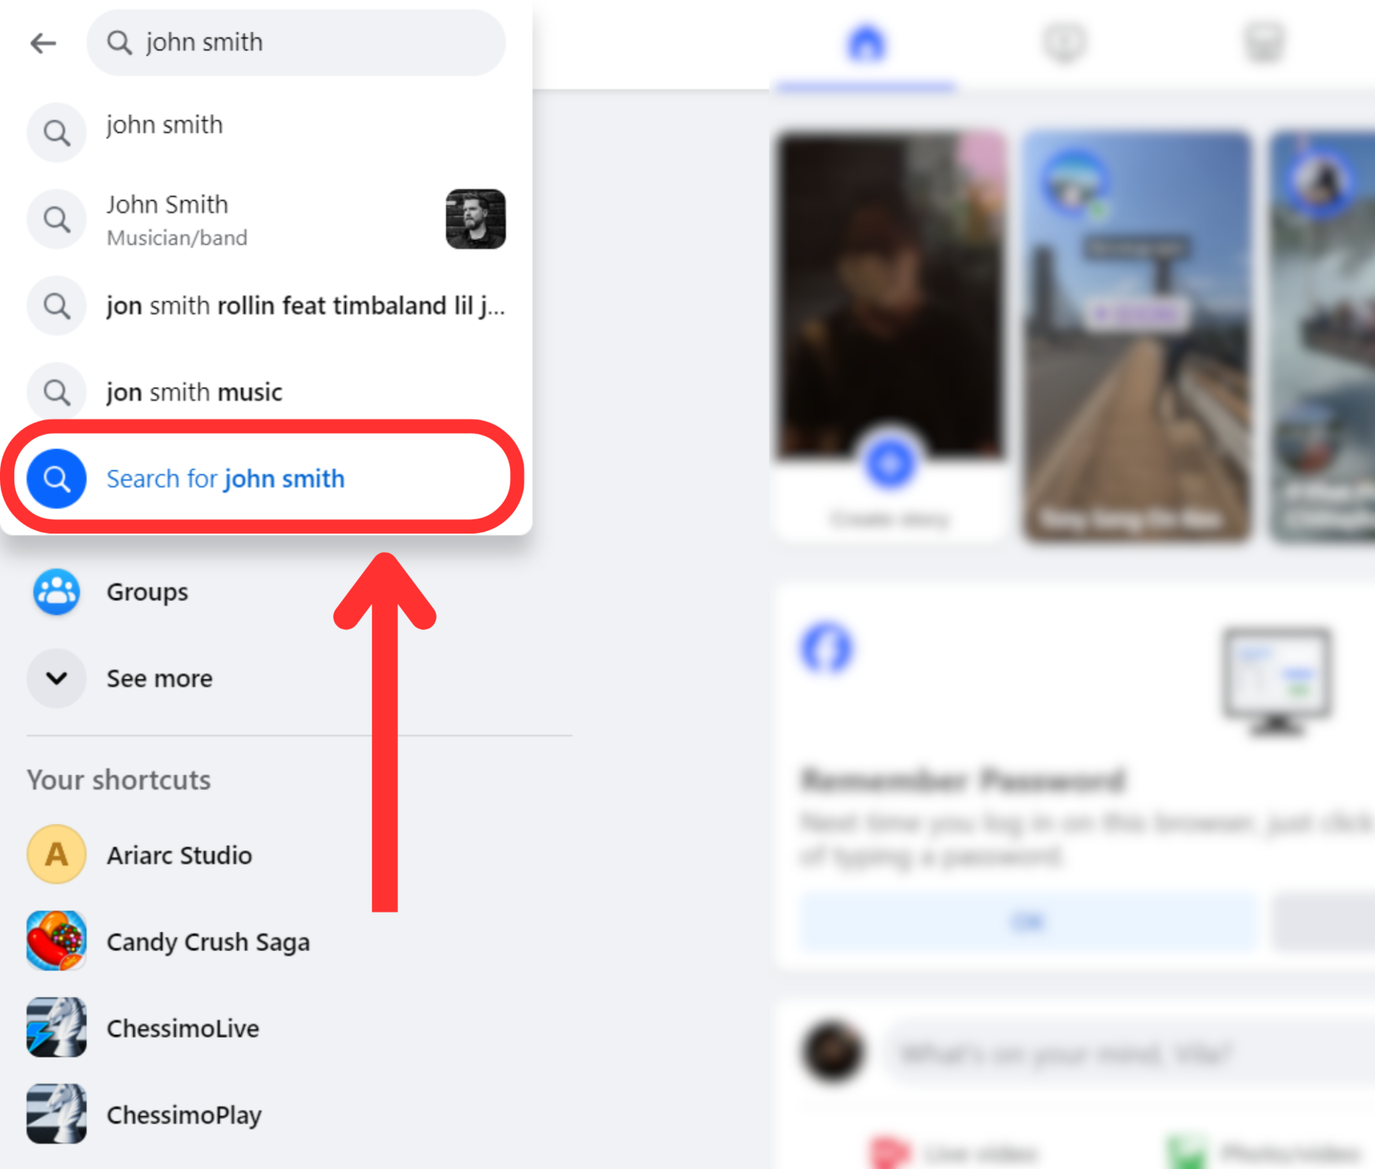The width and height of the screenshot is (1375, 1169).
Task: Click the john smith search input field
Action: (x=296, y=42)
